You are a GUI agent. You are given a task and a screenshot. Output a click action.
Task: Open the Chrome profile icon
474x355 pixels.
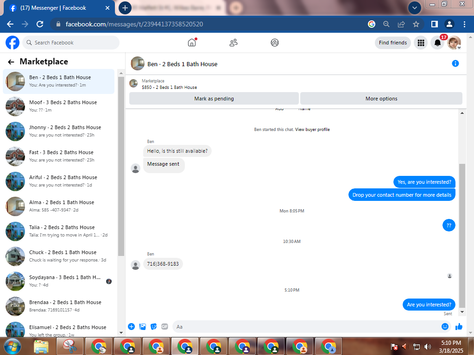click(449, 24)
